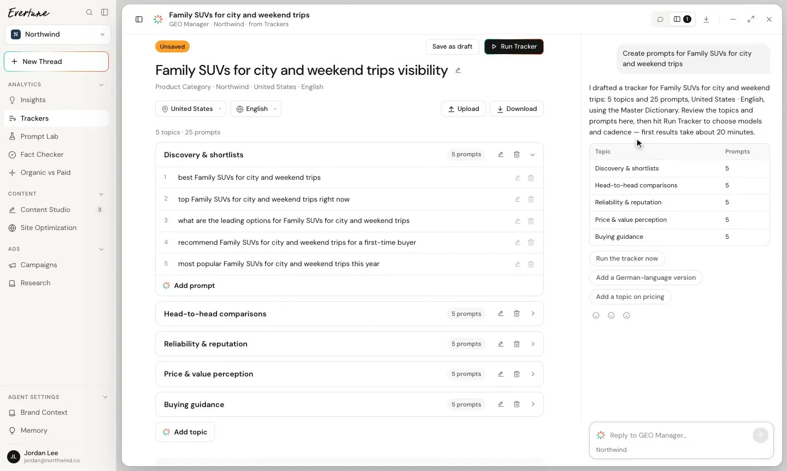787x471 pixels.
Task: Delete the 'most popular Family SUVs' prompt
Action: pos(531,264)
